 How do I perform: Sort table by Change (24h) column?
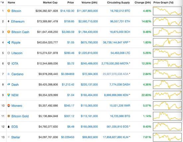point(143,3)
